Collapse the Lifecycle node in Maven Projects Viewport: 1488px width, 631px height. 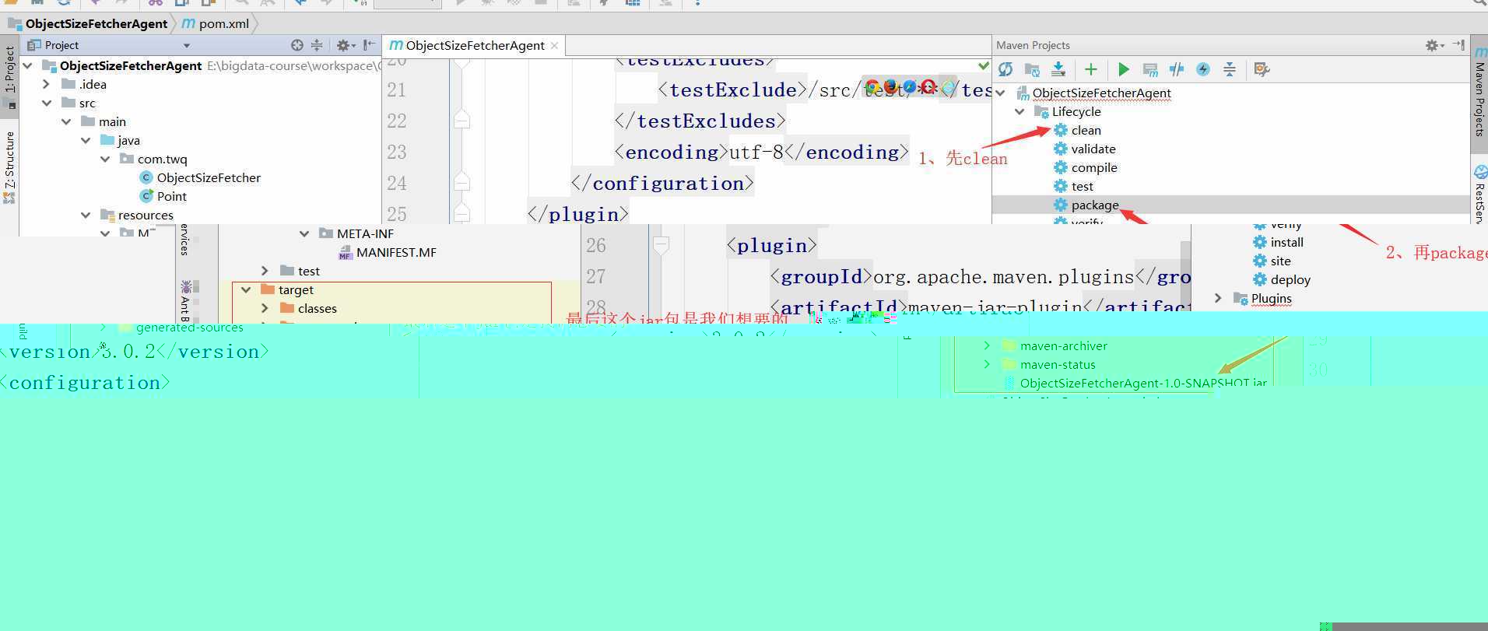point(1019,111)
